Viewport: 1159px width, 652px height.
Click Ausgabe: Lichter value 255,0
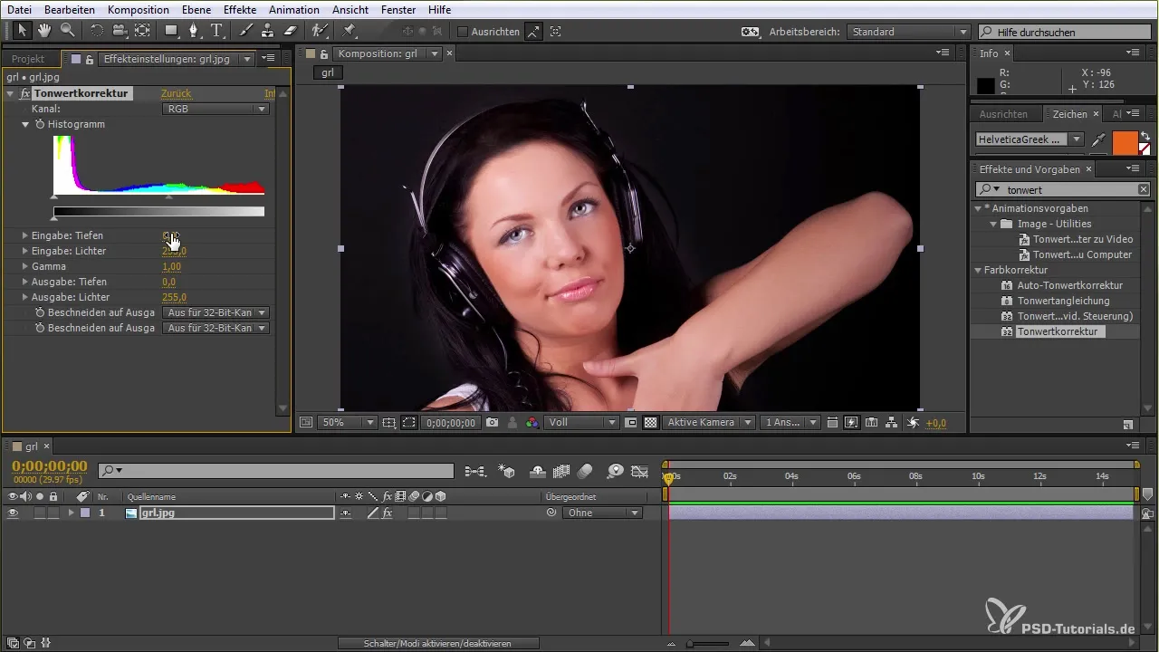[x=174, y=297]
